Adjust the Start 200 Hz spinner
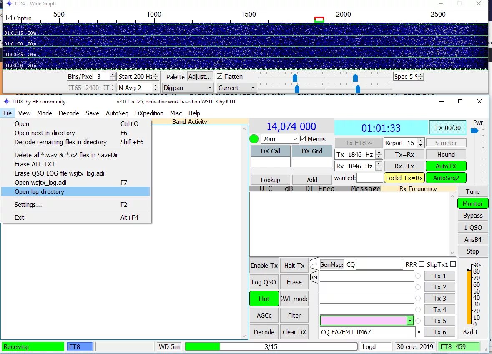The height and width of the screenshot is (354, 492). point(156,77)
